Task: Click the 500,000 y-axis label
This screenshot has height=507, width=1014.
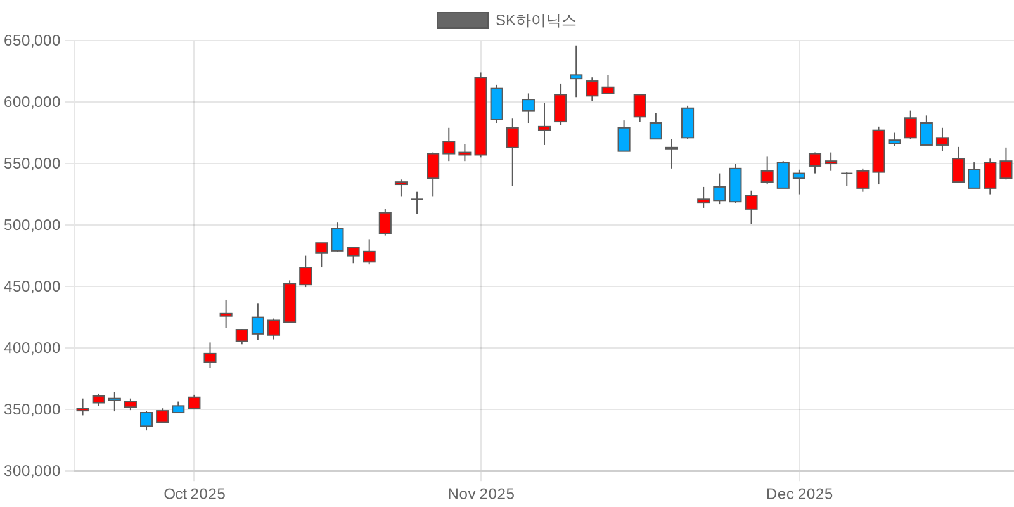Action: coord(32,225)
